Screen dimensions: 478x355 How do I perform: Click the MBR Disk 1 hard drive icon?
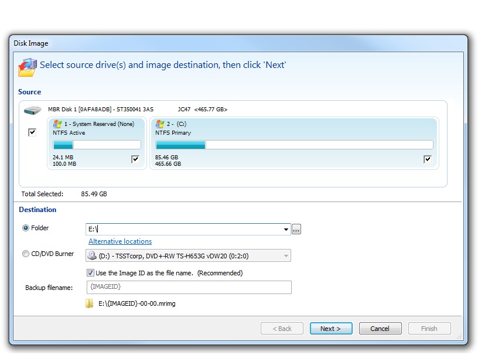33,110
